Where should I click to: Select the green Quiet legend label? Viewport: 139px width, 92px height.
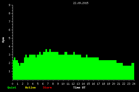[x=12, y=87]
